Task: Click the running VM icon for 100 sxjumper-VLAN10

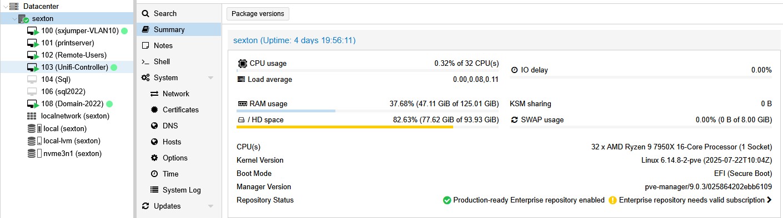Action: click(33, 31)
